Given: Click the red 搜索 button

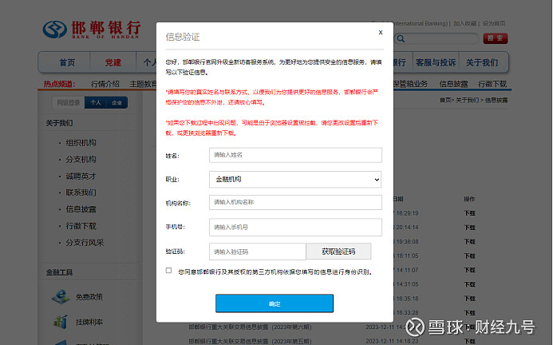Looking at the screenshot, I should [x=496, y=38].
